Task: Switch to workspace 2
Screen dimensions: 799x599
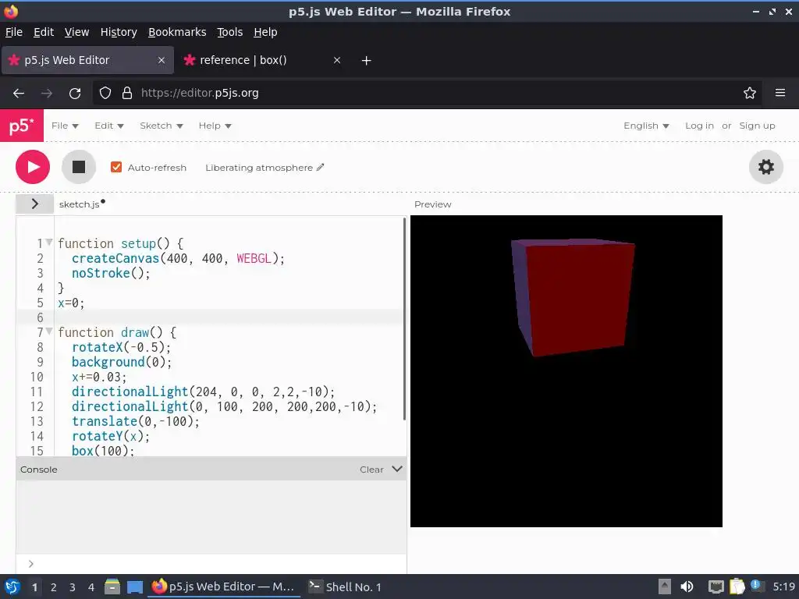Action: (x=53, y=587)
